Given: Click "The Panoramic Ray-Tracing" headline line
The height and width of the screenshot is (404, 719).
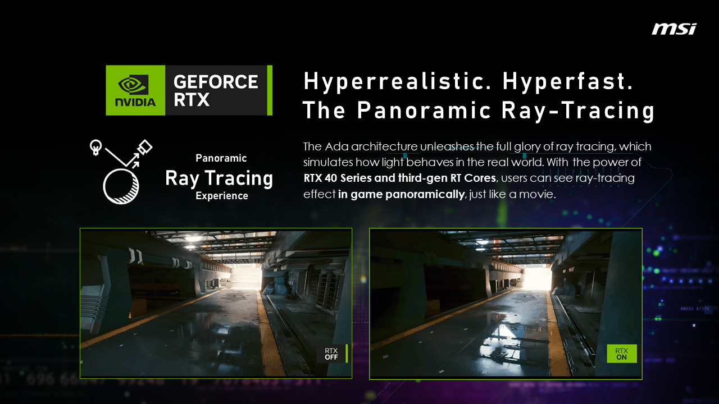Looking at the screenshot, I should (x=479, y=111).
